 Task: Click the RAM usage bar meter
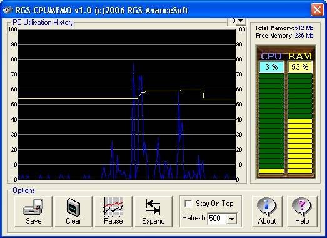[300, 124]
